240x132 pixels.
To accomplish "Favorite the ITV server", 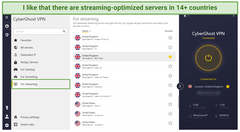I will tap(170, 47).
